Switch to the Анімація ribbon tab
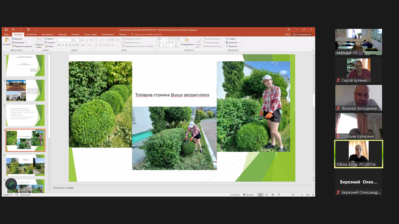Viewport: 399px width, 224px height. tap(75, 34)
